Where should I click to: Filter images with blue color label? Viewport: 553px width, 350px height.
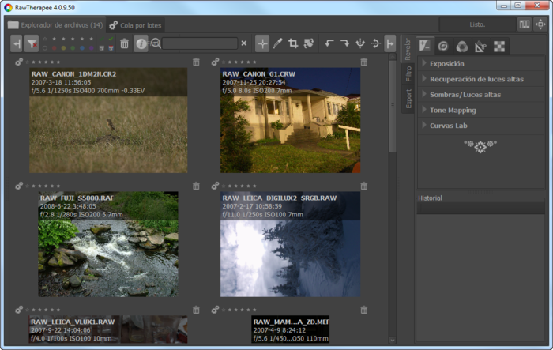pos(82,48)
